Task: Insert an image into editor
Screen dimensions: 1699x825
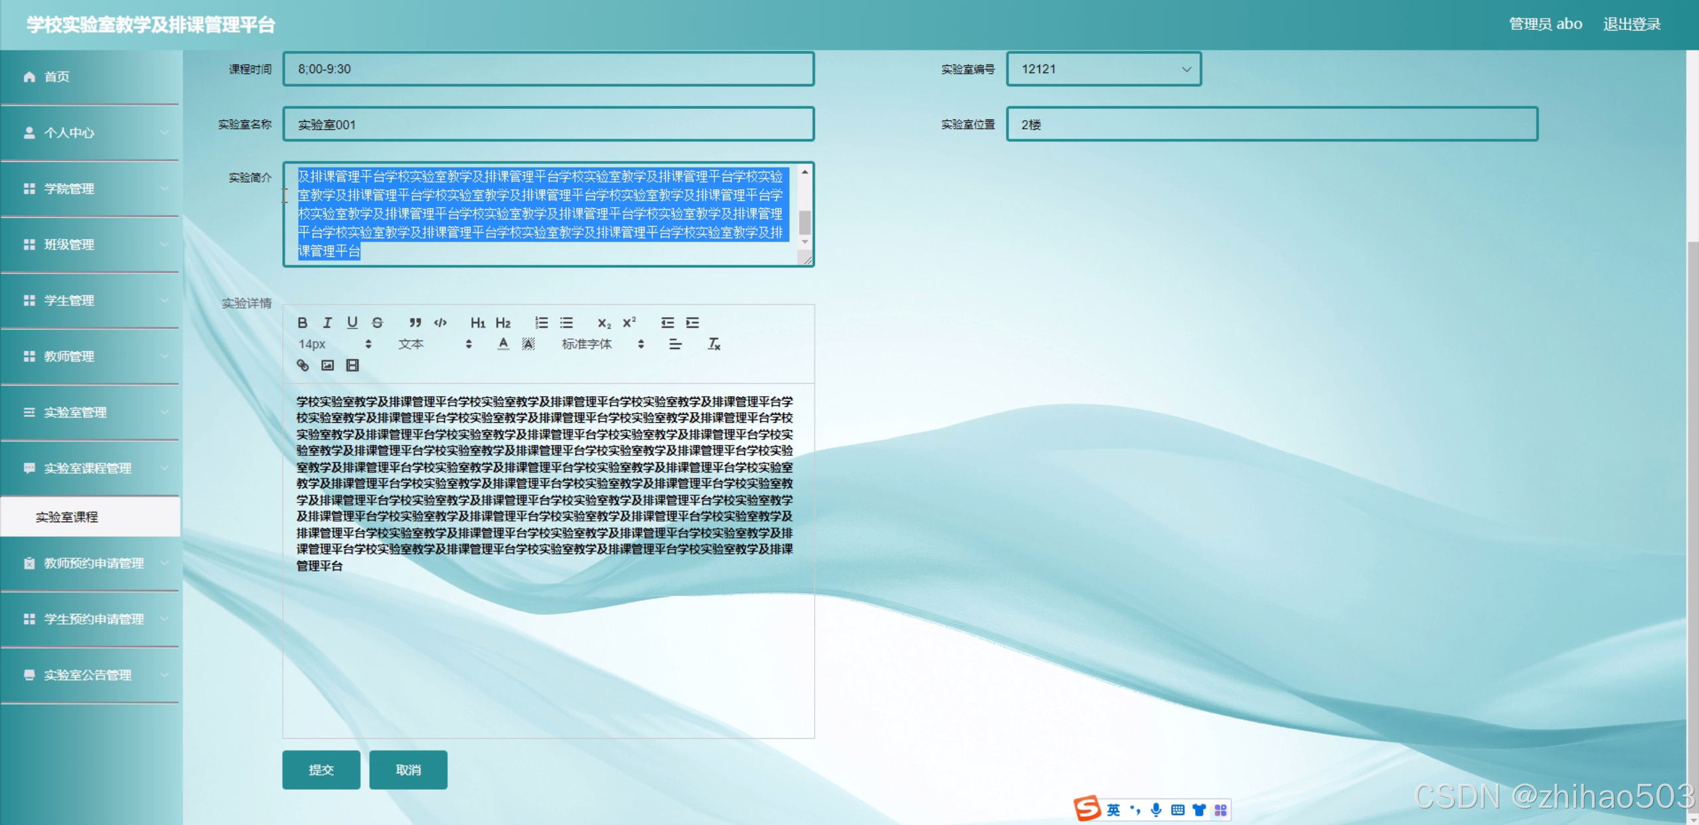Action: (327, 365)
